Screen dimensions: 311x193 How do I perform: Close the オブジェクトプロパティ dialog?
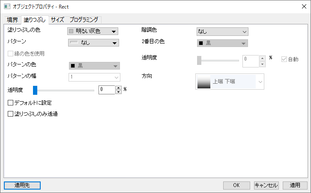(x=304, y=6)
